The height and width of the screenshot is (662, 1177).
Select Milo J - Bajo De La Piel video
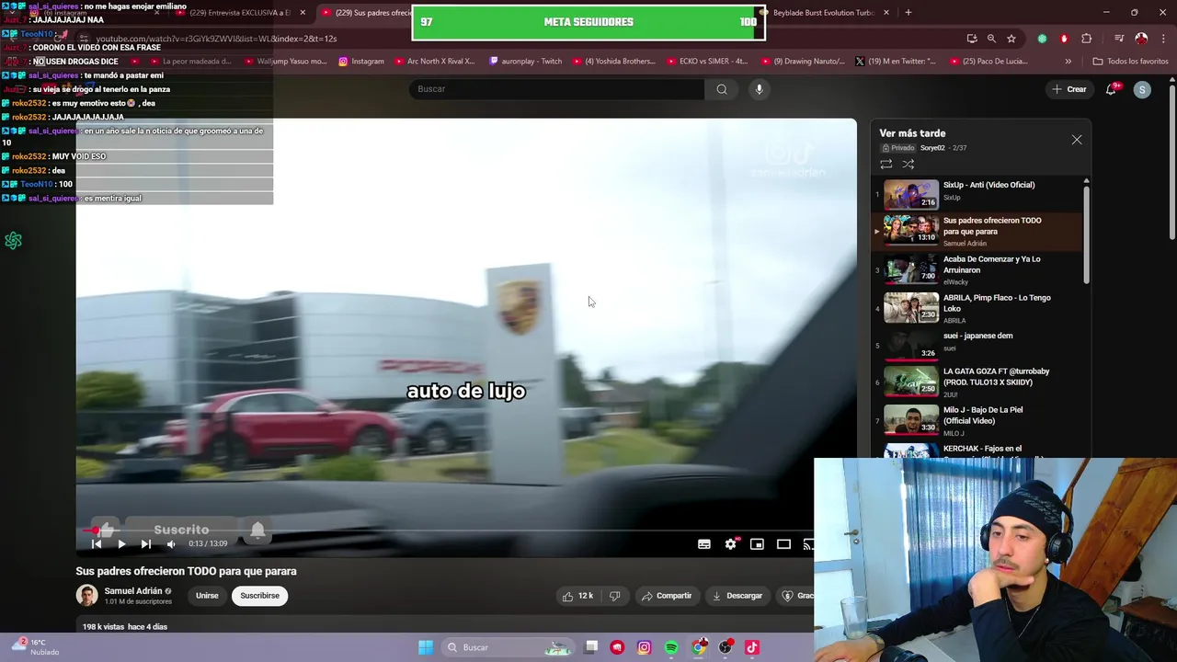coord(981,420)
